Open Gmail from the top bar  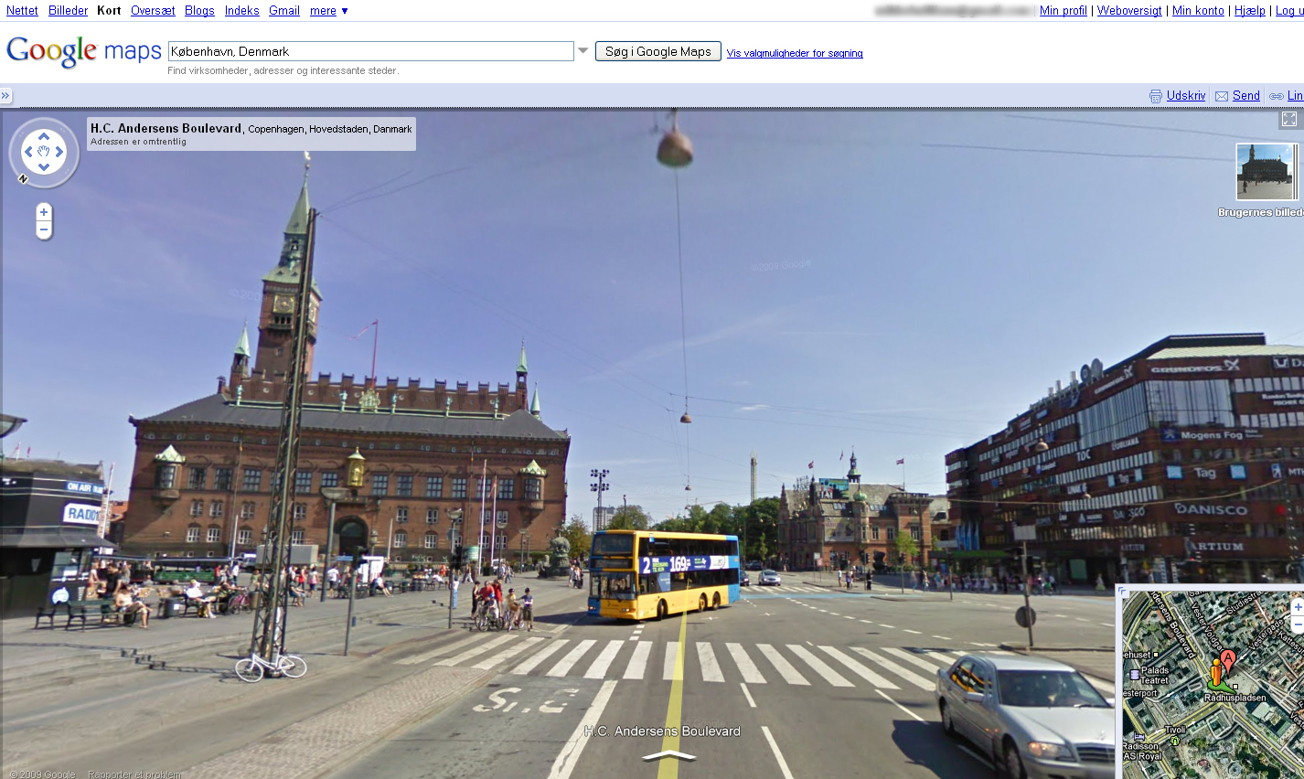[284, 11]
